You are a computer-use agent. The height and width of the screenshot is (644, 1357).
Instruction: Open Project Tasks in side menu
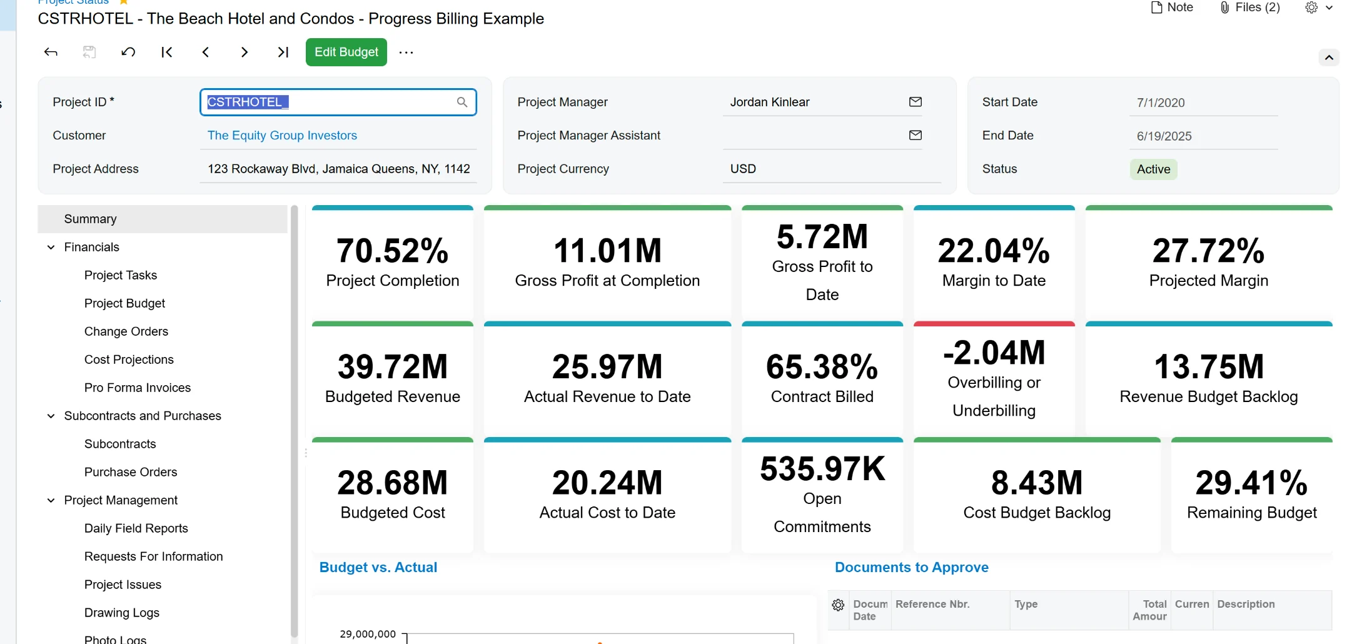(121, 275)
